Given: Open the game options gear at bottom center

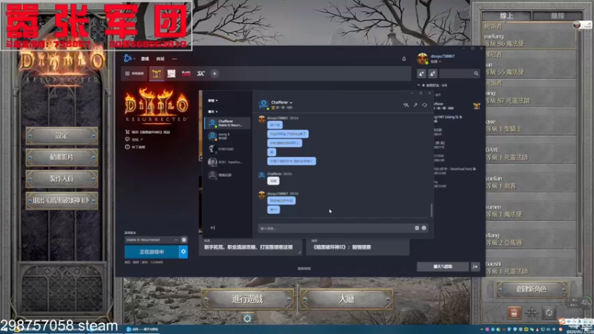Looking at the screenshot, I should tap(247, 318).
